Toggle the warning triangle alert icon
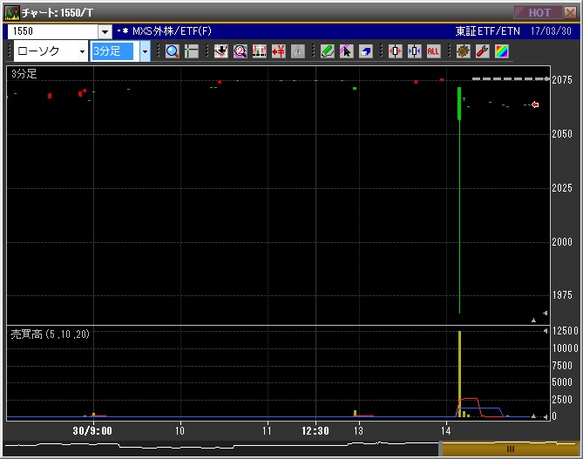The height and width of the screenshot is (459, 583). [x=297, y=51]
